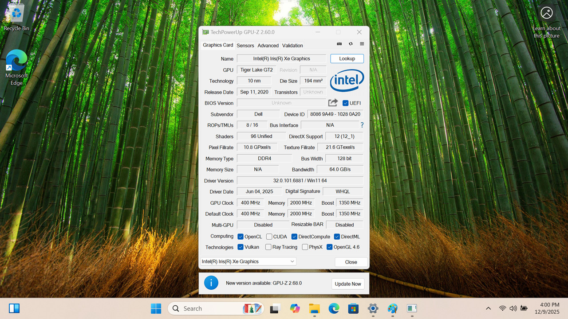Toggle the CUDA checkbox
This screenshot has height=319, width=568.
[x=269, y=237]
